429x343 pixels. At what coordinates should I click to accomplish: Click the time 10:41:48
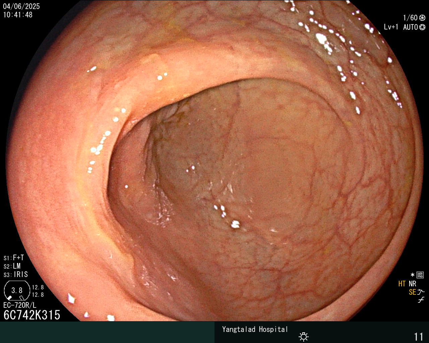pyautogui.click(x=18, y=15)
